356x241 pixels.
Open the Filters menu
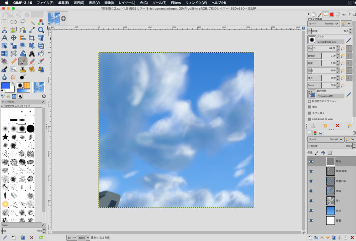(x=176, y=2)
